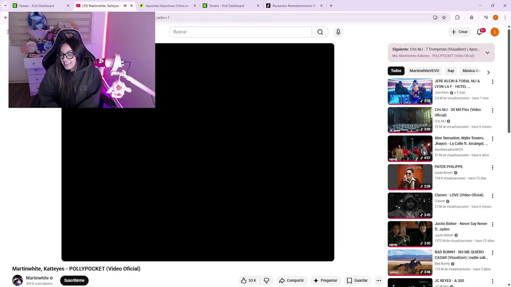Image resolution: width=511 pixels, height=287 pixels.
Task: Open more actions beside the Guardar button
Action: [378, 281]
